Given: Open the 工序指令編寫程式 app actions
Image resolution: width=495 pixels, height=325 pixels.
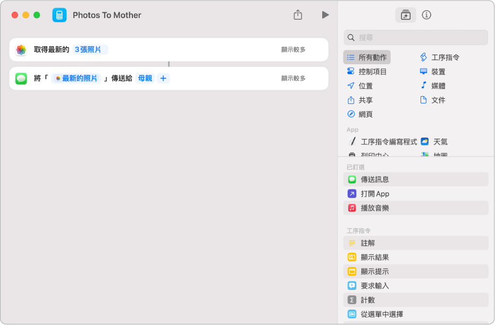Looking at the screenshot, I should point(382,142).
